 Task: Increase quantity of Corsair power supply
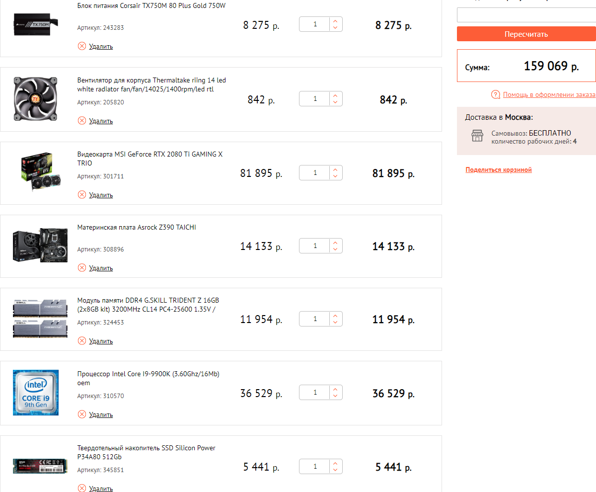click(x=335, y=21)
